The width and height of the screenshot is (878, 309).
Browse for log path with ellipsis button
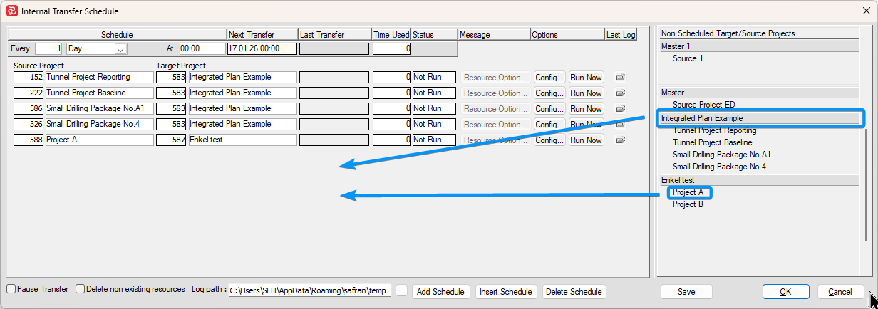(401, 291)
